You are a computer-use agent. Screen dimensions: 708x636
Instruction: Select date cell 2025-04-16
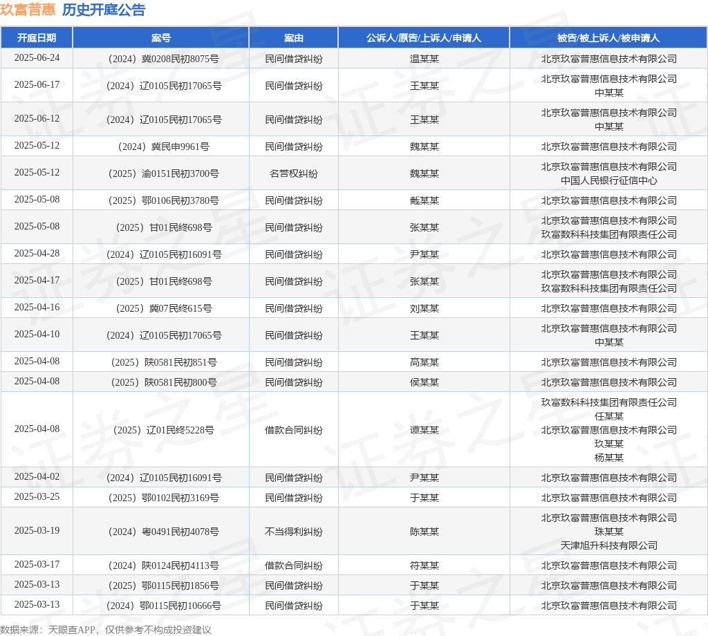tap(37, 308)
